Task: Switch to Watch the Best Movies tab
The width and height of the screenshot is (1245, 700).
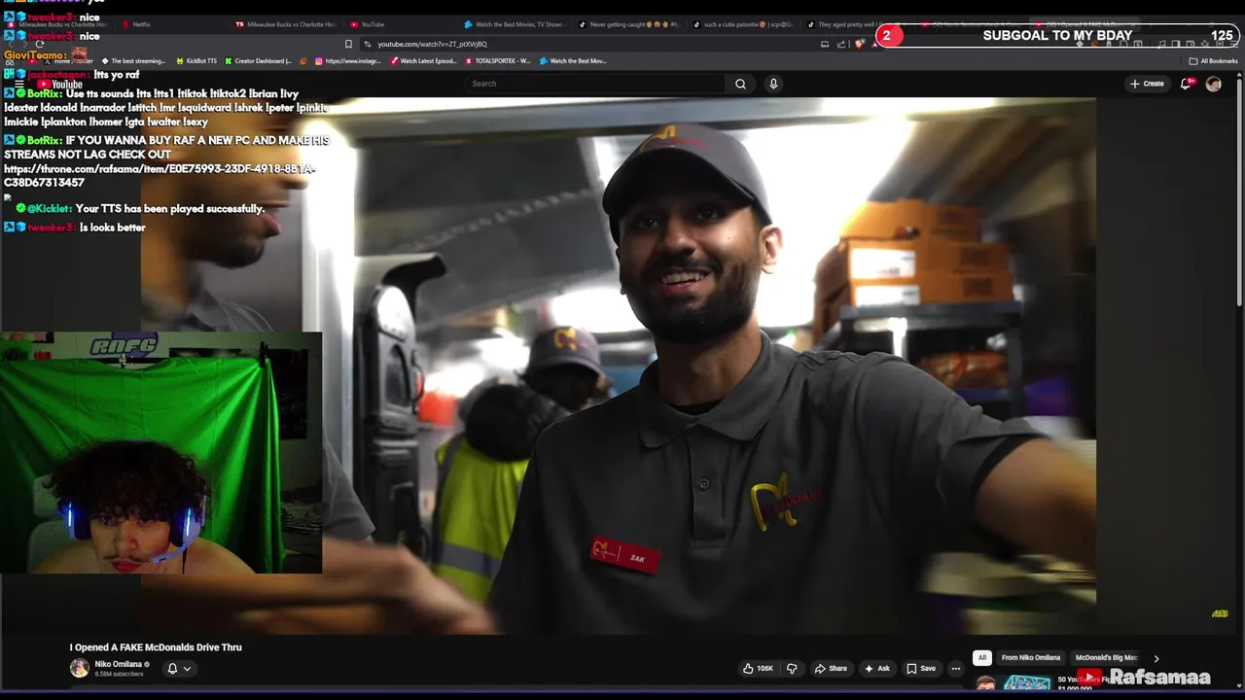Action: point(515,24)
